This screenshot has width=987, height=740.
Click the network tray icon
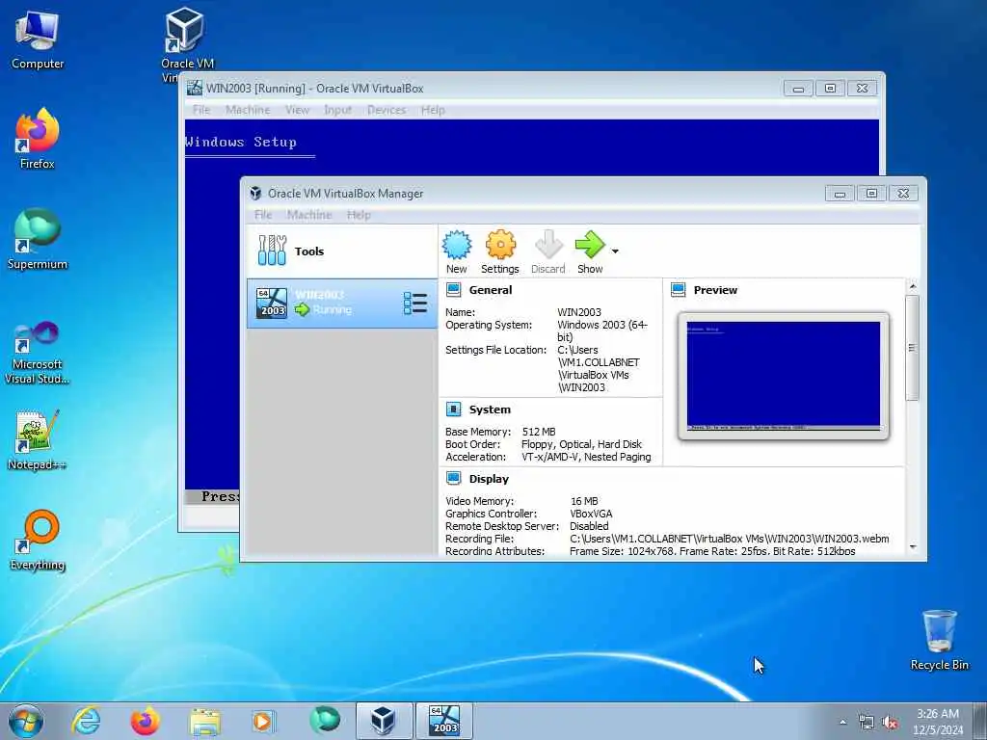(x=867, y=723)
